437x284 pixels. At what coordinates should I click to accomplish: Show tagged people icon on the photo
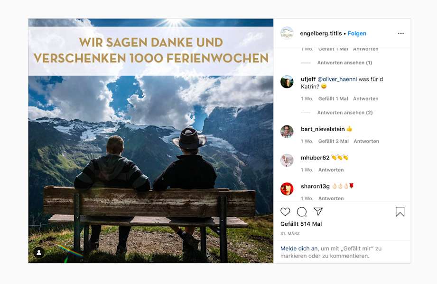39,252
